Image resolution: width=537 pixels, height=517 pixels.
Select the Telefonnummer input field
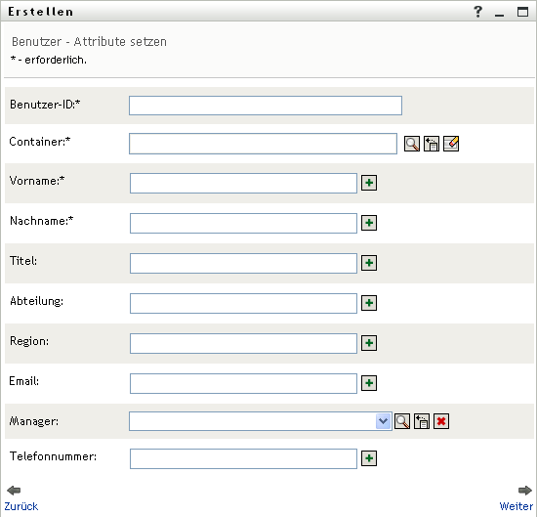243,458
